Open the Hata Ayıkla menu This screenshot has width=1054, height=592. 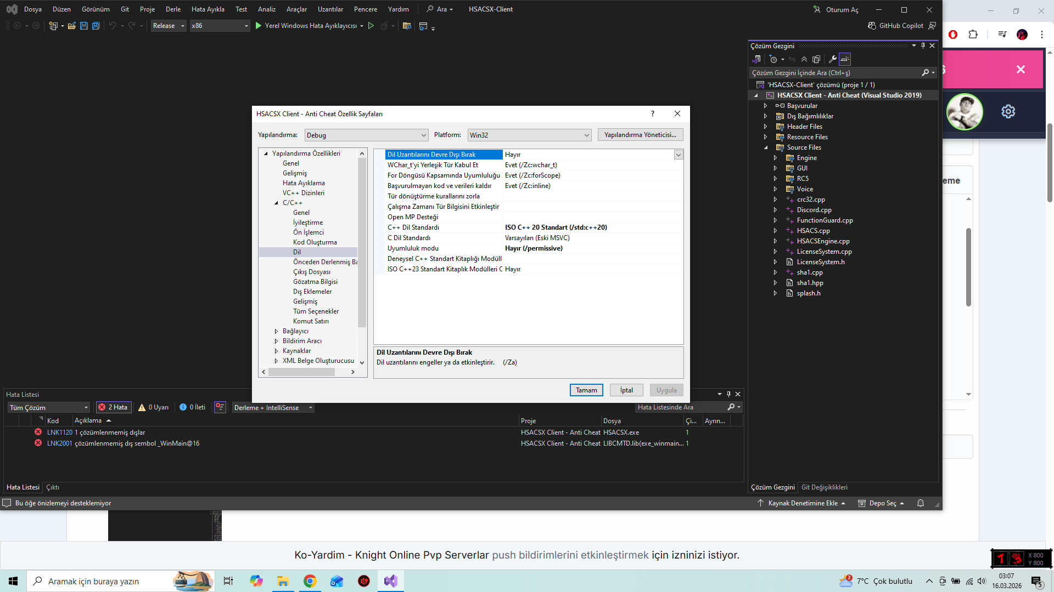pos(208,9)
